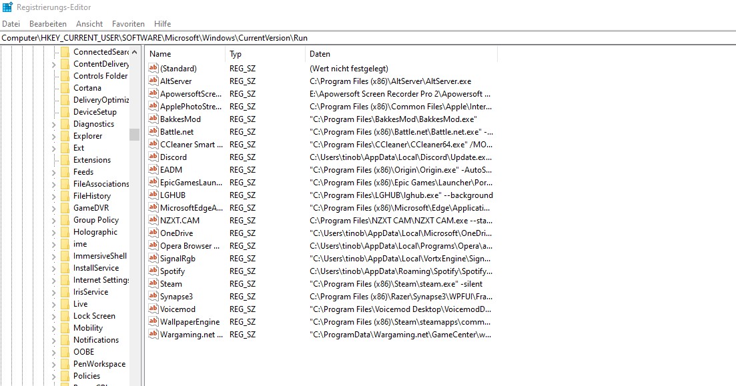The width and height of the screenshot is (736, 386).
Task: Click the ab icon beside Voicemod value
Action: tap(153, 309)
